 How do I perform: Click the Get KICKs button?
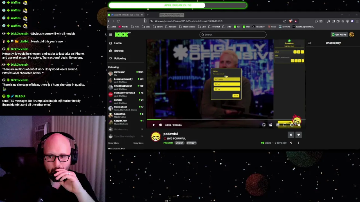point(339,35)
